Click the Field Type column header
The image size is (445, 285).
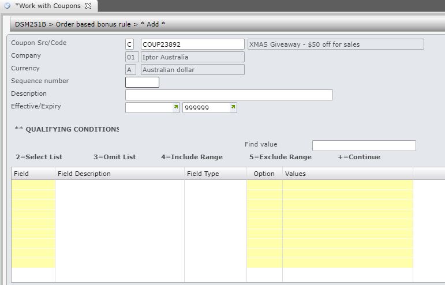pos(203,174)
